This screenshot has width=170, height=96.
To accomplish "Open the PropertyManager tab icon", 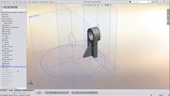I will (5, 7).
